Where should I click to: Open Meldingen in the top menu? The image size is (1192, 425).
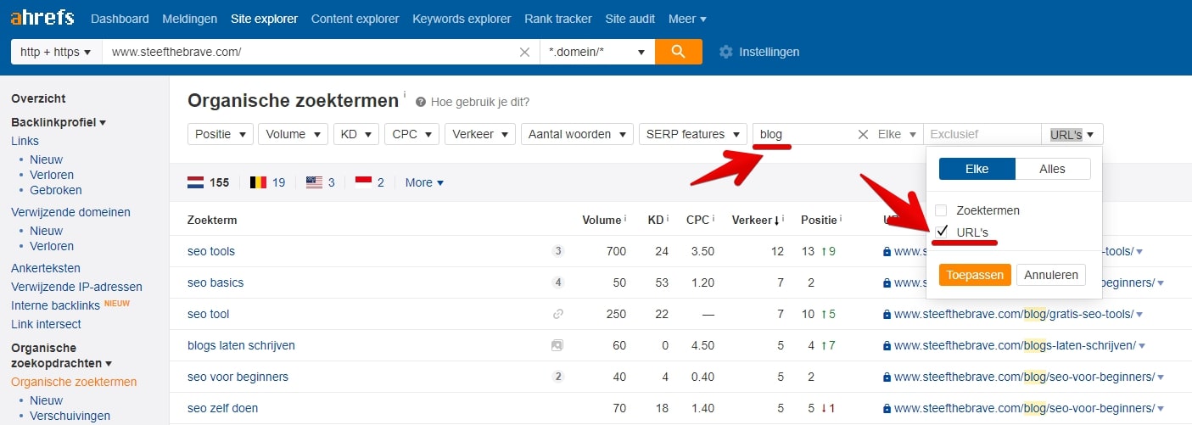click(190, 19)
